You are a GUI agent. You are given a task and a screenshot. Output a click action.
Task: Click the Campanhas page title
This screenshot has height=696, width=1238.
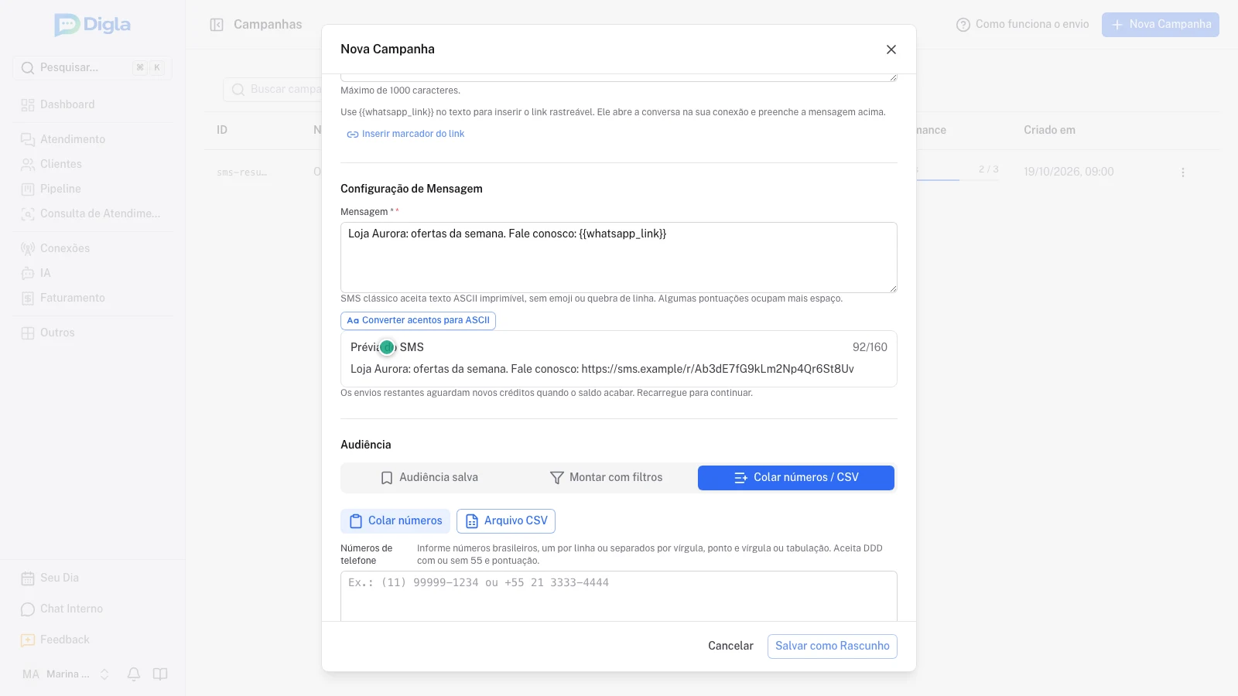point(268,25)
